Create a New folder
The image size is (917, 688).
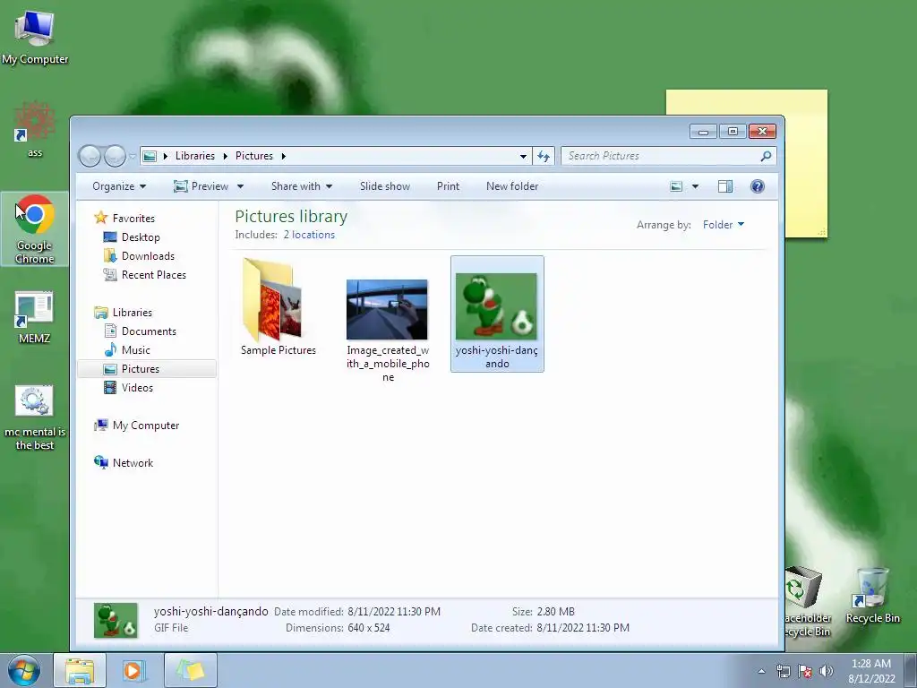click(x=512, y=186)
